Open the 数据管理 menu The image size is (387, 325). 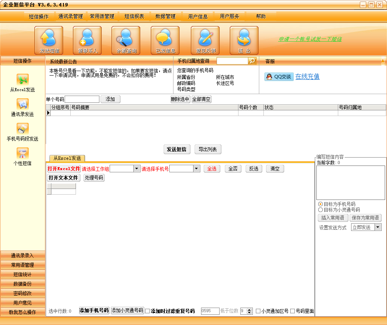point(166,17)
